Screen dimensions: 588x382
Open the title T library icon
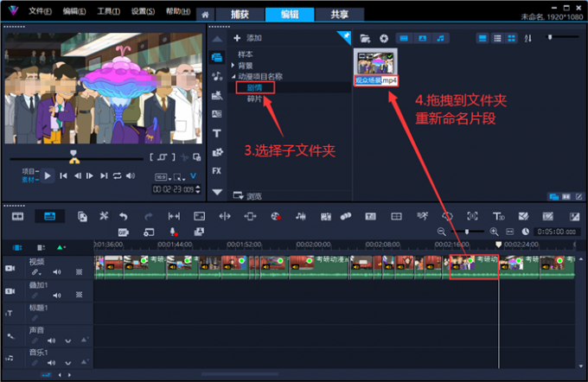click(217, 133)
